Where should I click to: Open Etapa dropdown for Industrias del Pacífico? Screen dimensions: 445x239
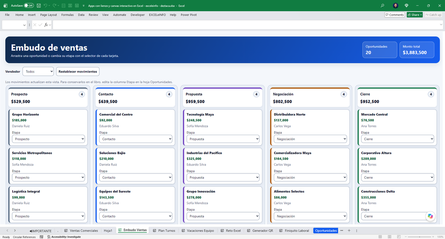point(223,177)
